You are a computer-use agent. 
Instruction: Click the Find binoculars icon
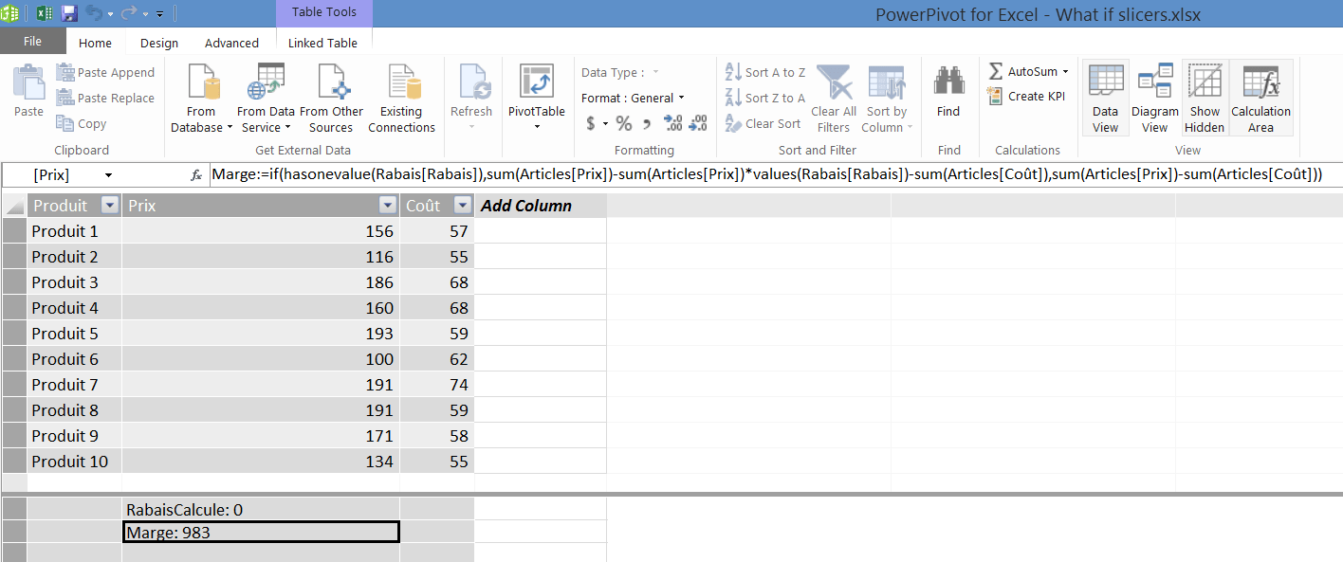point(947,82)
